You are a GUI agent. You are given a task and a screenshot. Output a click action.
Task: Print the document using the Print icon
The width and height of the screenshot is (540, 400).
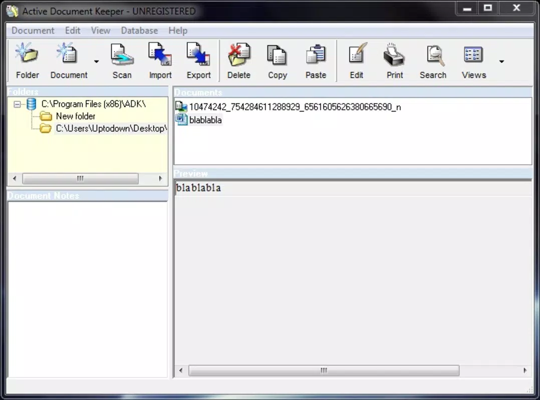(394, 60)
